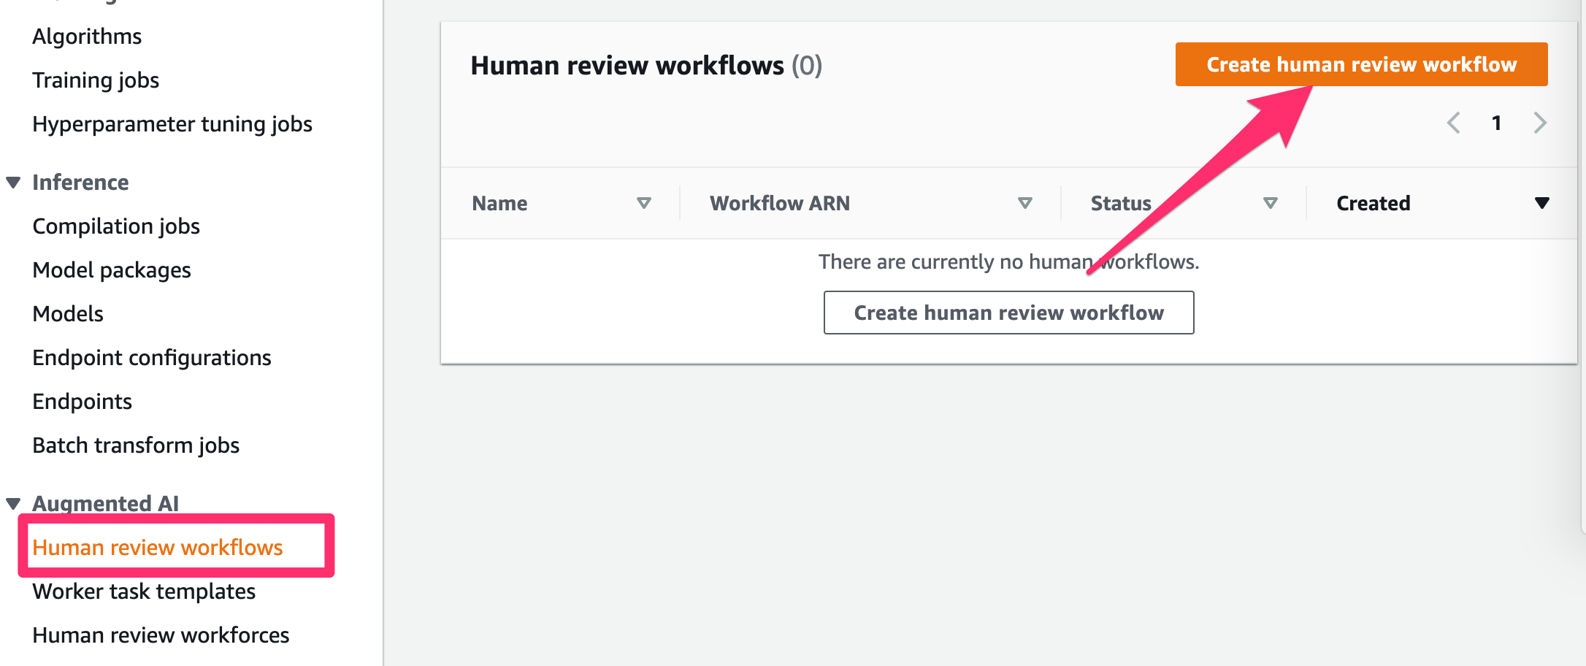Screen dimensions: 1586x666
Task: Open Algorithms in the sidebar
Action: (x=87, y=37)
